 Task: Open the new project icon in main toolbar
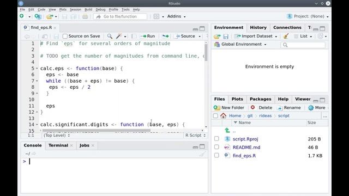38,16
